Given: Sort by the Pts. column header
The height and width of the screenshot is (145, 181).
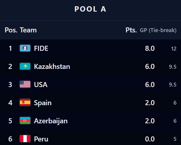Looking at the screenshot, I should 131,30.
